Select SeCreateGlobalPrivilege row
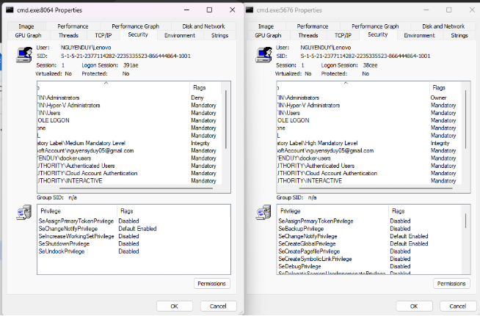The image size is (480, 316). [x=369, y=244]
